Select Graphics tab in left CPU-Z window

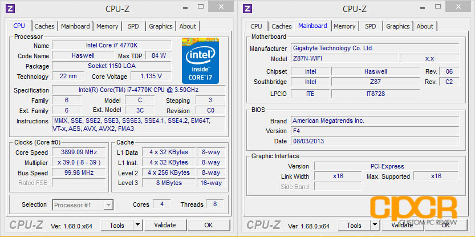coord(161,26)
